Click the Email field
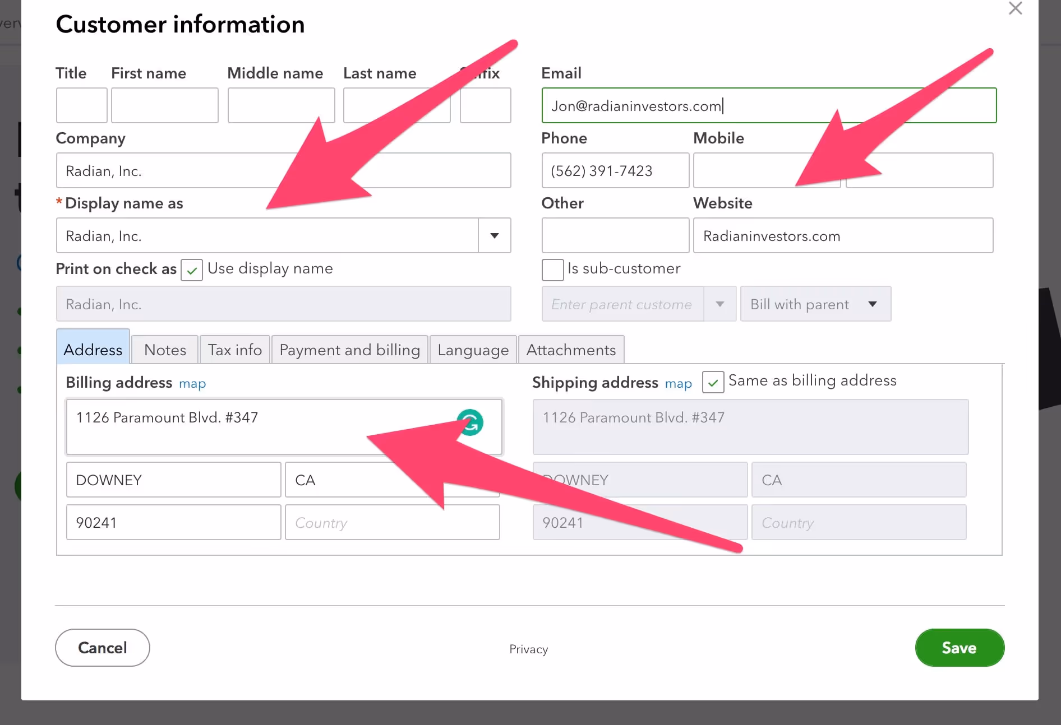Viewport: 1061px width, 725px height. click(x=769, y=105)
